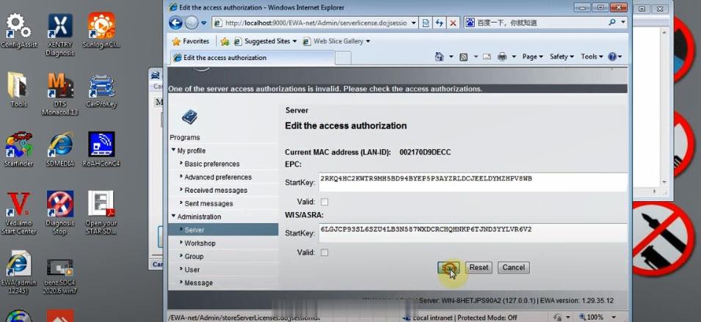Open the address bar URL dropdown

(413, 23)
